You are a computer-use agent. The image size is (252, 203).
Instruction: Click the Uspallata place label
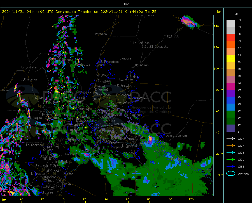29,67
